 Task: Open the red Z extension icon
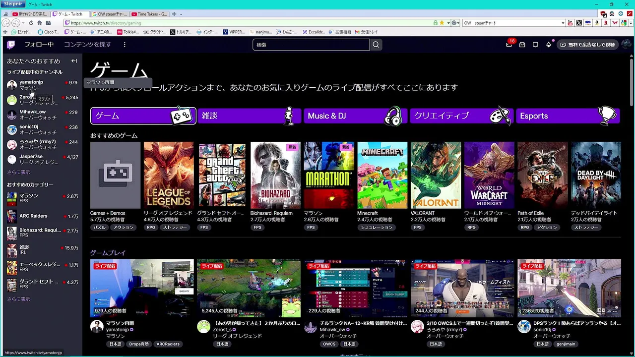630,14
